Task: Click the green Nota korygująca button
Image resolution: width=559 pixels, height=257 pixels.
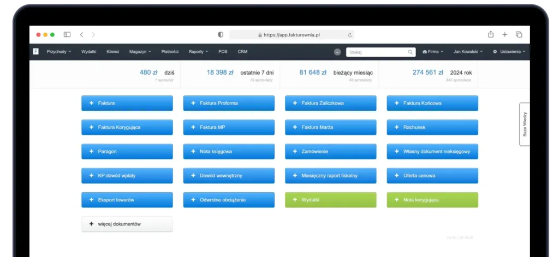Action: pos(432,200)
